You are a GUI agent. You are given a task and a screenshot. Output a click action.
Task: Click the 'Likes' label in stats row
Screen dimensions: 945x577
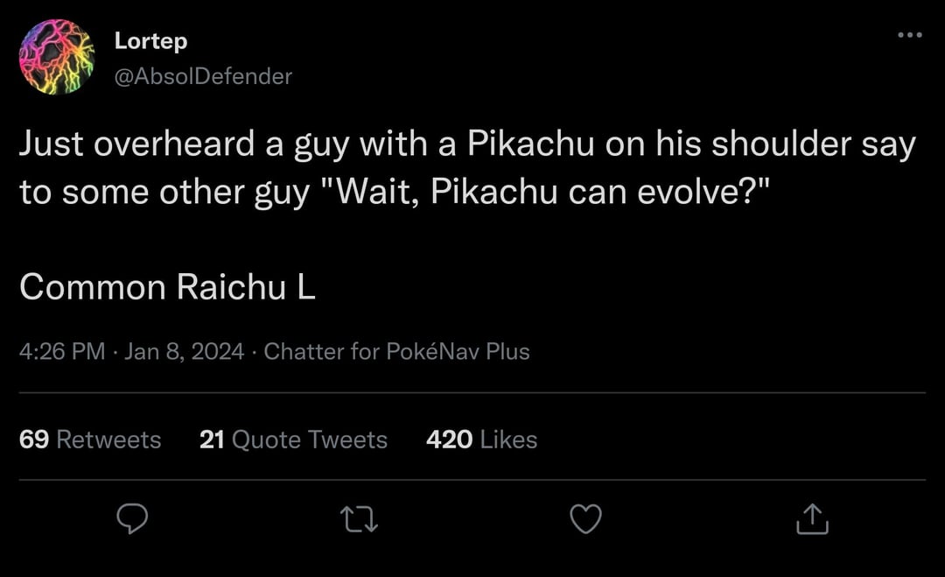(x=508, y=439)
